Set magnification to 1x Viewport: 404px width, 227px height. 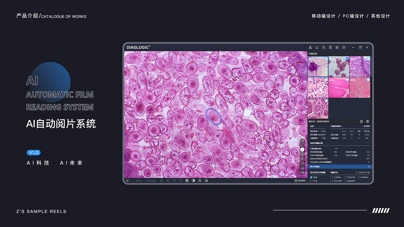point(302,145)
